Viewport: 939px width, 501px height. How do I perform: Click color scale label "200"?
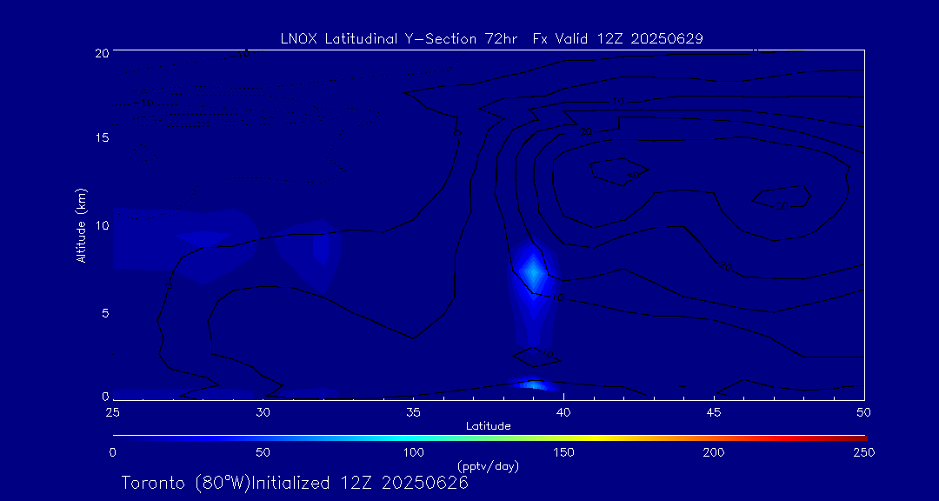click(x=714, y=452)
